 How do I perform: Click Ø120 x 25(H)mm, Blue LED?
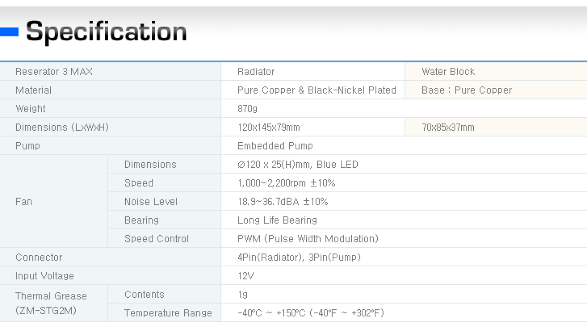(x=298, y=165)
